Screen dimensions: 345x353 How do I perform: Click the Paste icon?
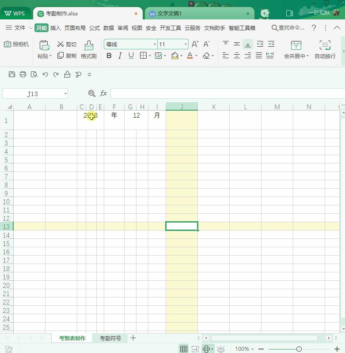tap(44, 45)
